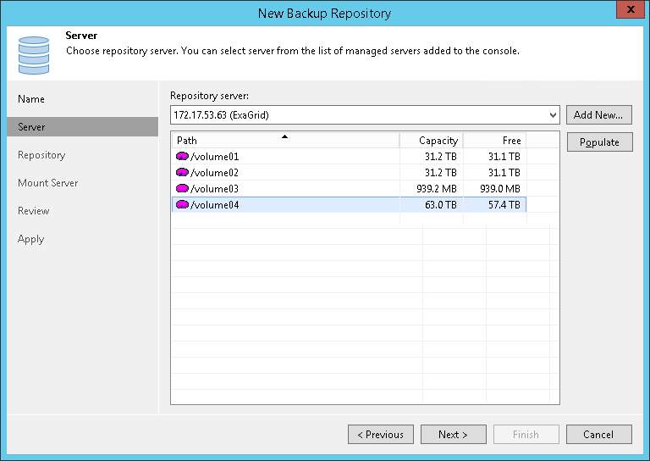Select the /volume02 path row
650x461 pixels.
tap(349, 172)
